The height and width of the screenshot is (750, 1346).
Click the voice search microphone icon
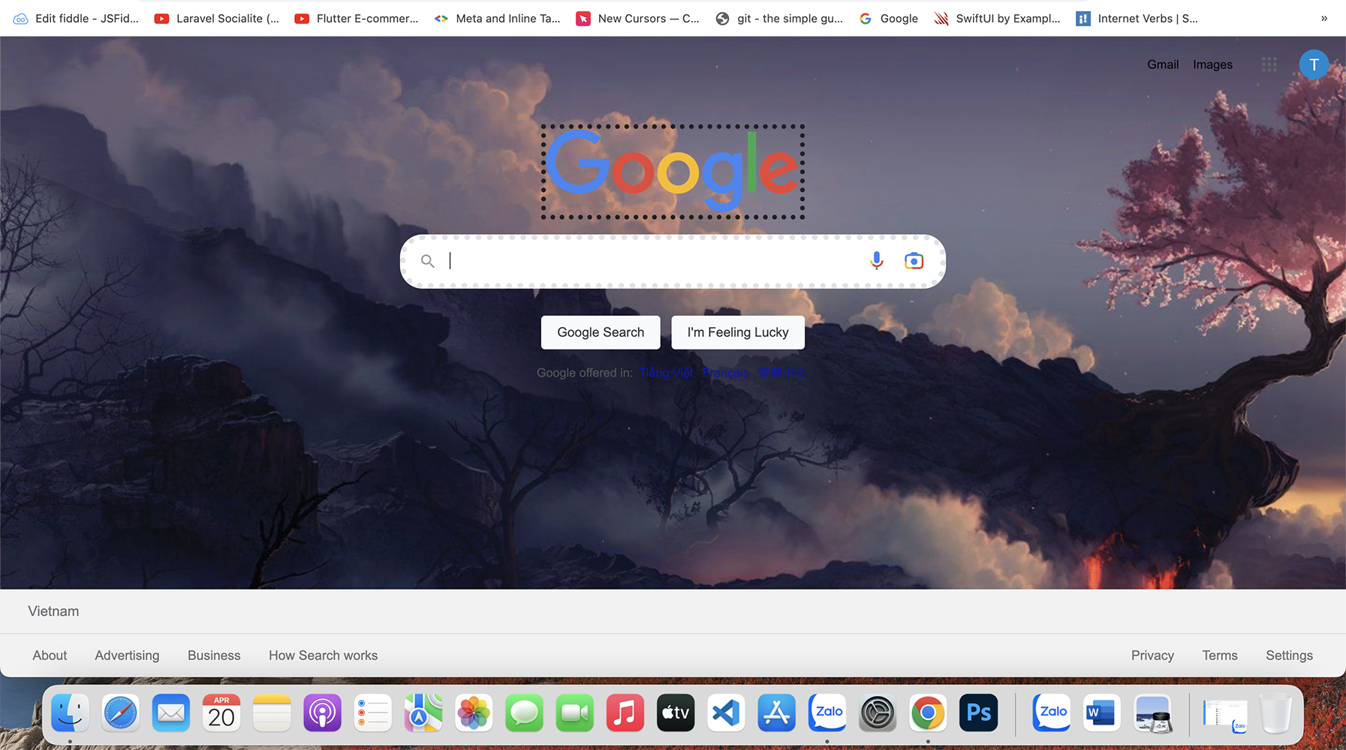(x=876, y=260)
